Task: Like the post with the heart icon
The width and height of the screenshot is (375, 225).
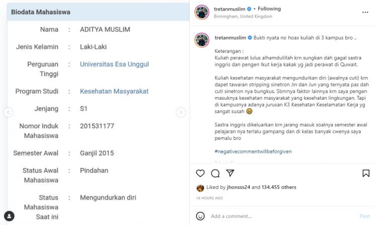Action: (200, 173)
